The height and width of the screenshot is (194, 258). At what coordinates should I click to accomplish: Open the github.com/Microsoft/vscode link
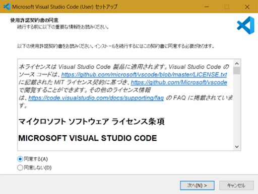click(x=179, y=82)
